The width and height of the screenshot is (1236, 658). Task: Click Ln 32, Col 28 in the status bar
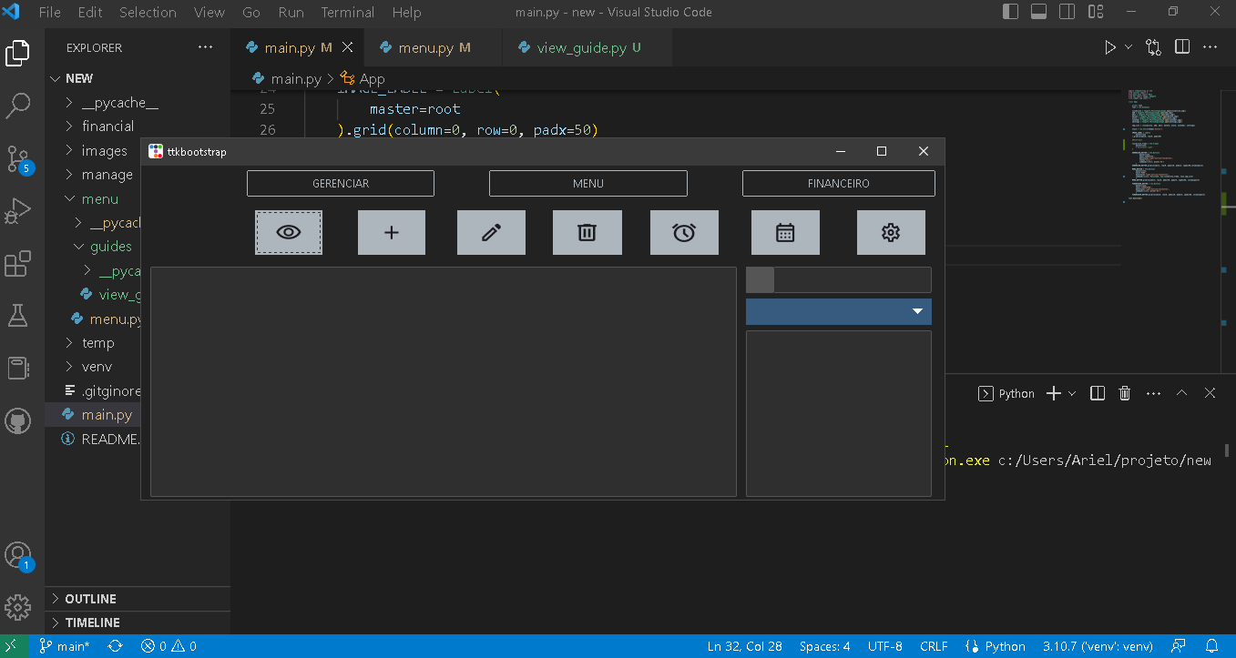(744, 645)
